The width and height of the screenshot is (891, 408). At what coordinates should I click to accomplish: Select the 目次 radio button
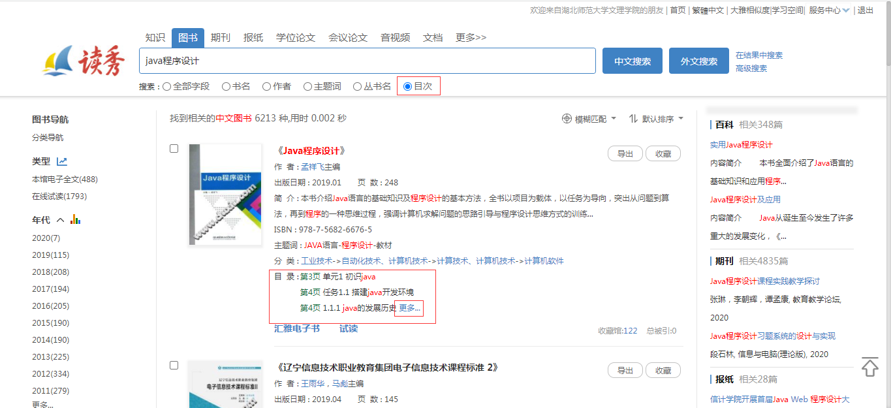[408, 86]
